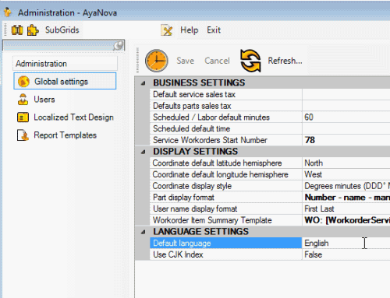Click the North hemisphere value

[346, 163]
